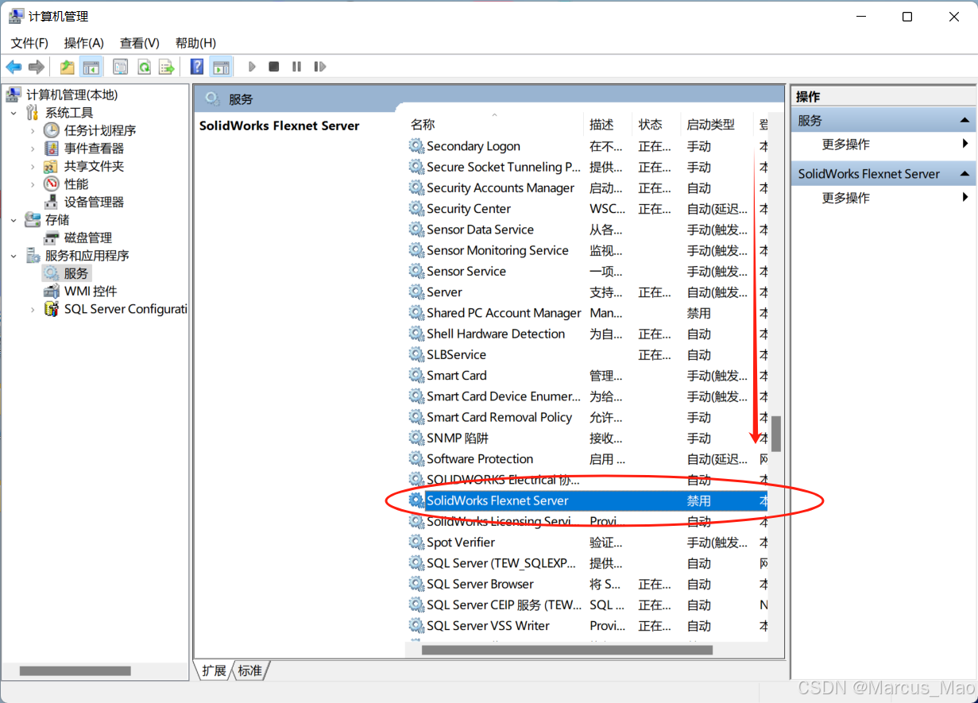This screenshot has width=978, height=703.
Task: Expand the 性能 node
Action: click(33, 184)
